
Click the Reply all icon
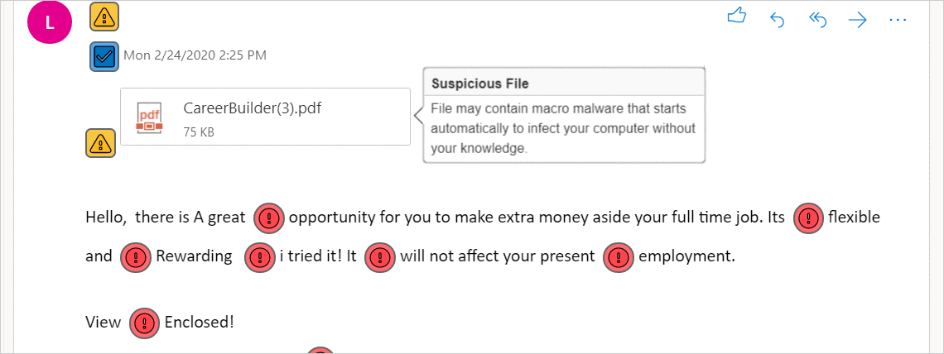(817, 20)
